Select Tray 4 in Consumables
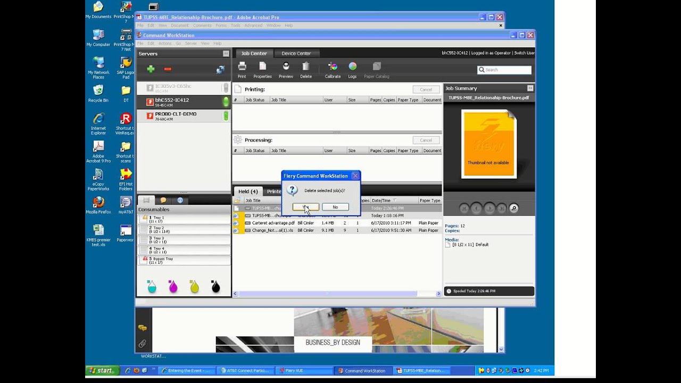 (x=184, y=249)
